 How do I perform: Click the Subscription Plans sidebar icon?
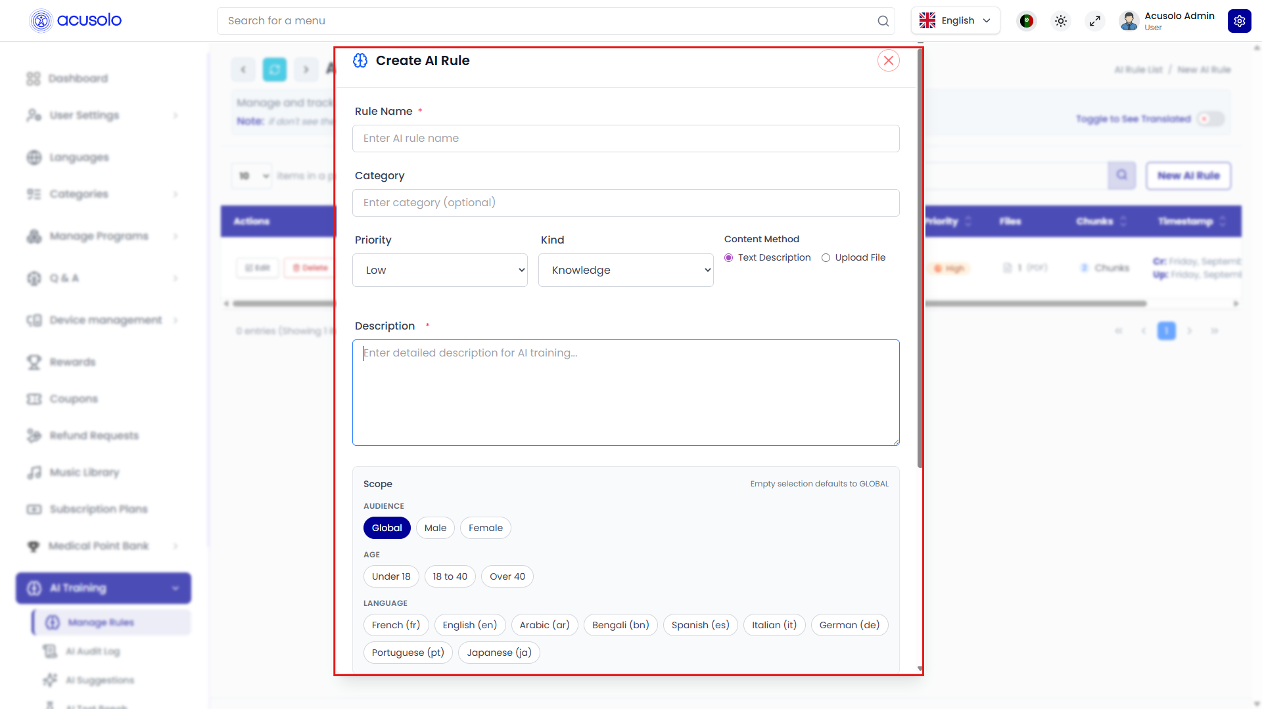click(34, 509)
